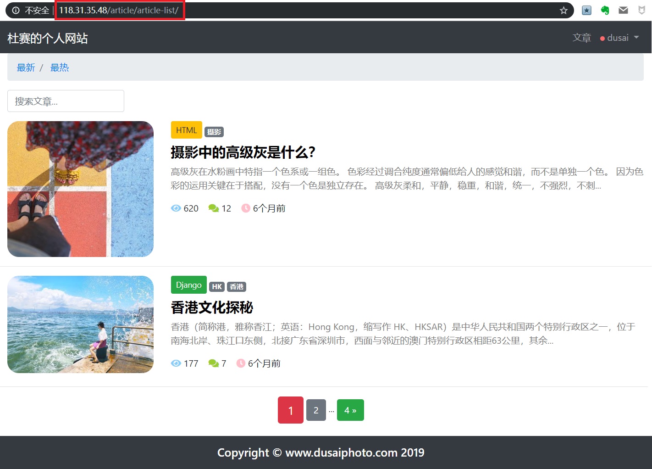Screen dimensions: 652x469
Task: Click the site info icon beside 不安全
Action: (16, 11)
